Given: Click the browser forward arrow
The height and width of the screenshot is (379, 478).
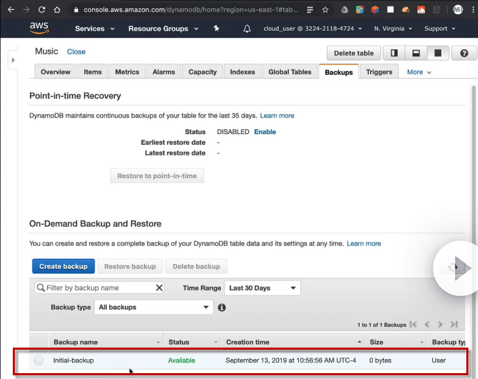Looking at the screenshot, I should [x=27, y=10].
